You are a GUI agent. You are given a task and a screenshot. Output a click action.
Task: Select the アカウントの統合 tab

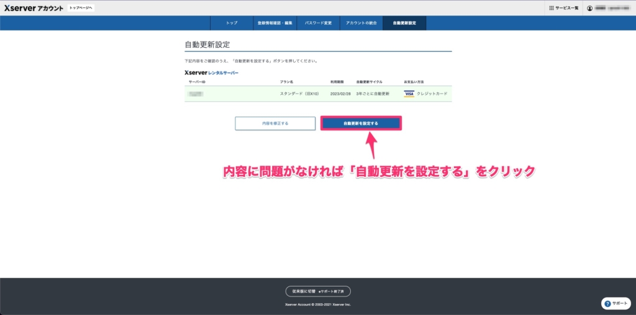pos(361,23)
